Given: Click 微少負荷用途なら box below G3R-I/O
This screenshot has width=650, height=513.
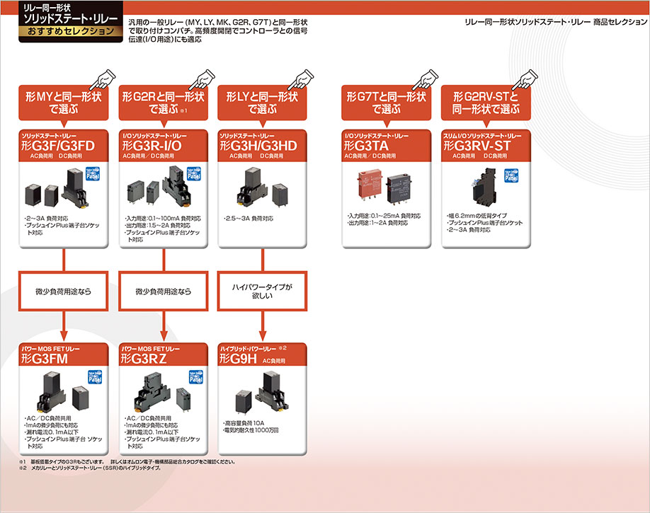Looking at the screenshot, I should [x=164, y=292].
